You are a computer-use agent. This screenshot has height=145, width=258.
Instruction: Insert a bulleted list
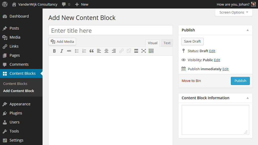click(77, 51)
